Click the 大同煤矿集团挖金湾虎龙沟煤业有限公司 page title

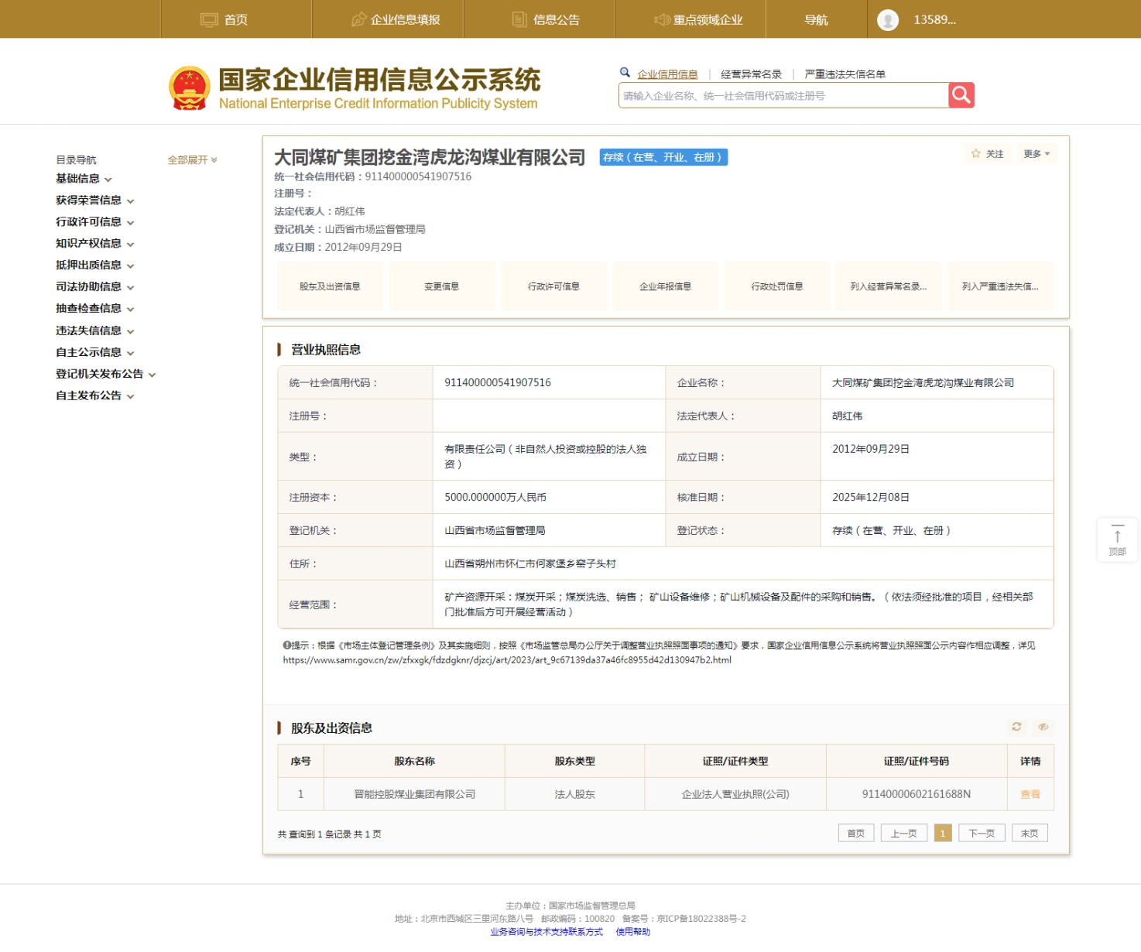click(430, 158)
